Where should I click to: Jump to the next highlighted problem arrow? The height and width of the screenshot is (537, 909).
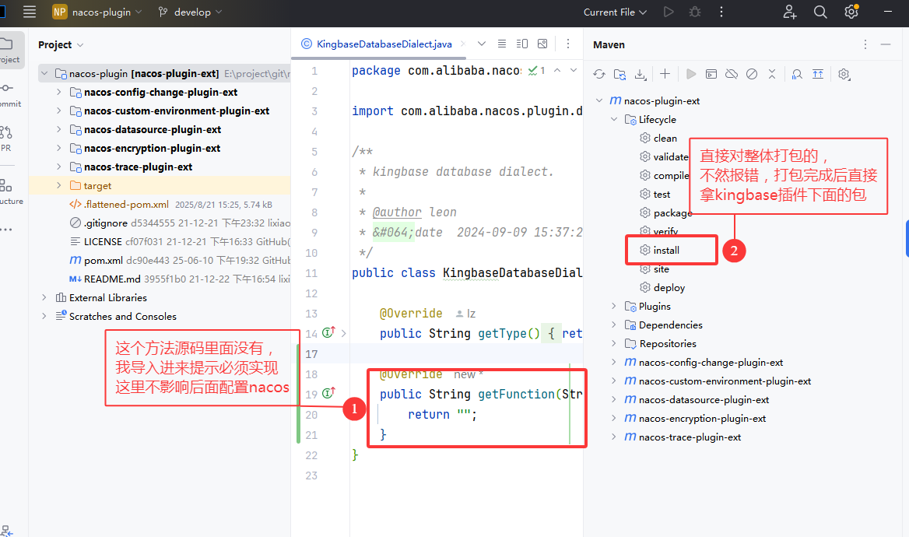(574, 70)
